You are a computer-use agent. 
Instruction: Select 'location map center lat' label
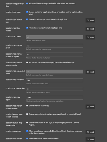click(x=15, y=80)
